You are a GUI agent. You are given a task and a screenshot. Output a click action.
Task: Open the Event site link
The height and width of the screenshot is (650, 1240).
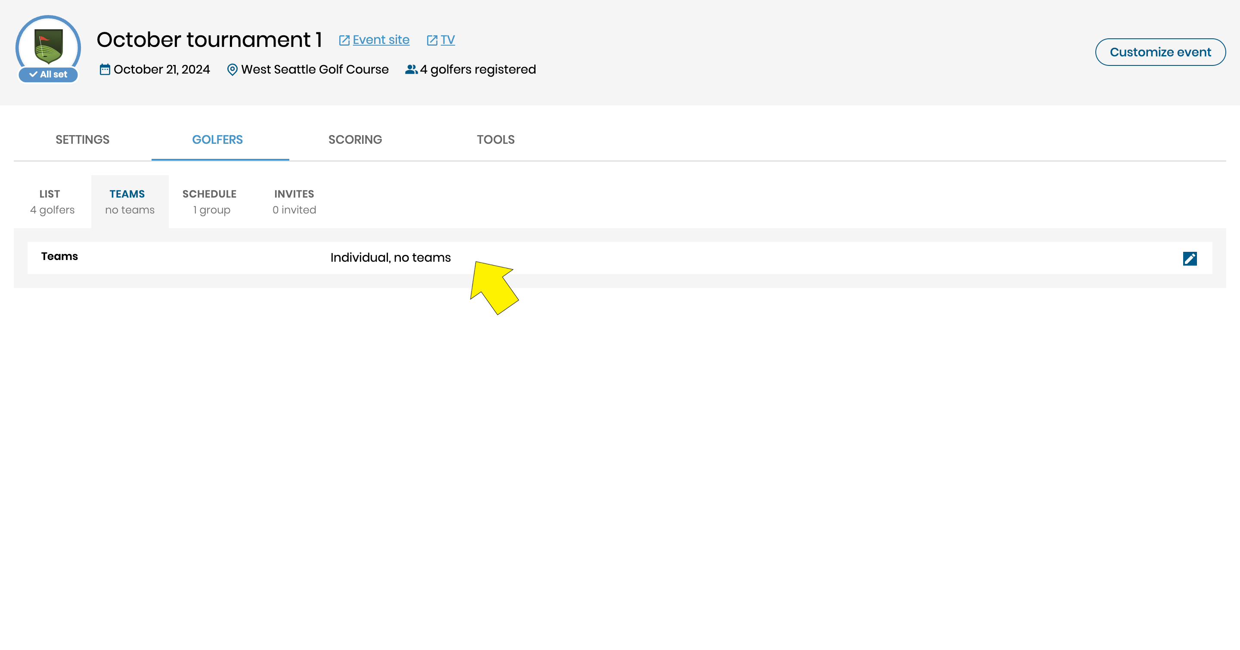point(381,40)
